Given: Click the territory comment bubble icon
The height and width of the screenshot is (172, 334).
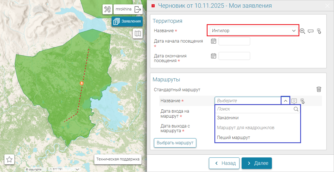Looking at the screenshot, I should [x=311, y=31].
